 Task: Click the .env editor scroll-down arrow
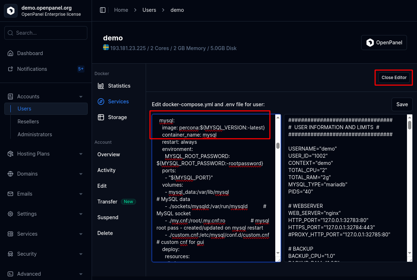(x=409, y=253)
